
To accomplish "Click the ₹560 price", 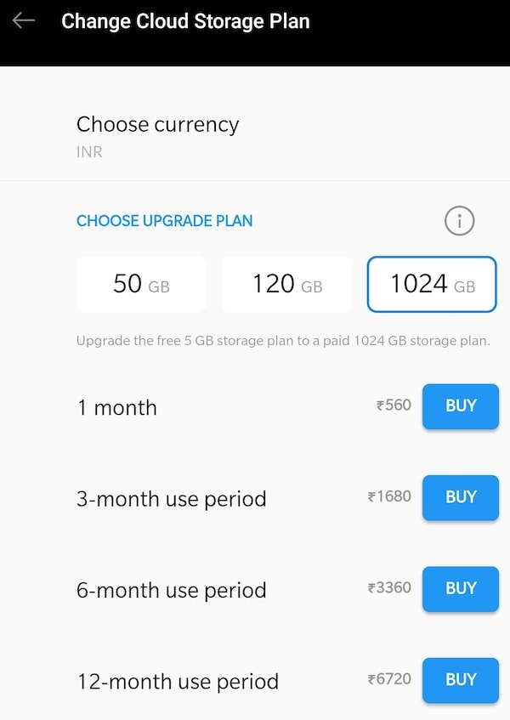I will (394, 405).
